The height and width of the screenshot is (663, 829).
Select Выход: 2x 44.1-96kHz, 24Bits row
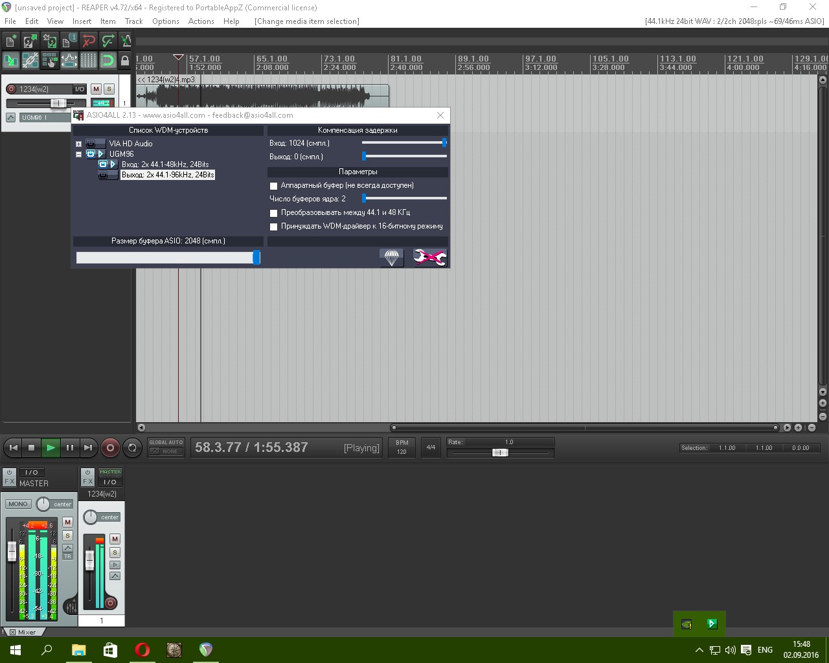pyautogui.click(x=168, y=175)
